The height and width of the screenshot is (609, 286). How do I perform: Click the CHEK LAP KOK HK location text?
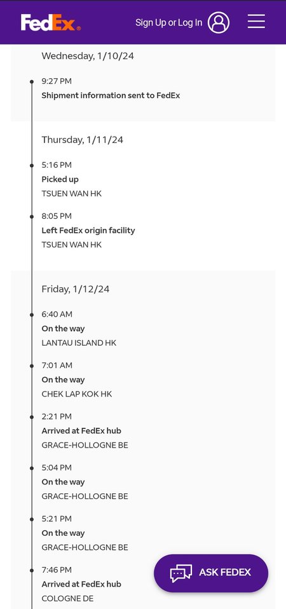(x=76, y=394)
